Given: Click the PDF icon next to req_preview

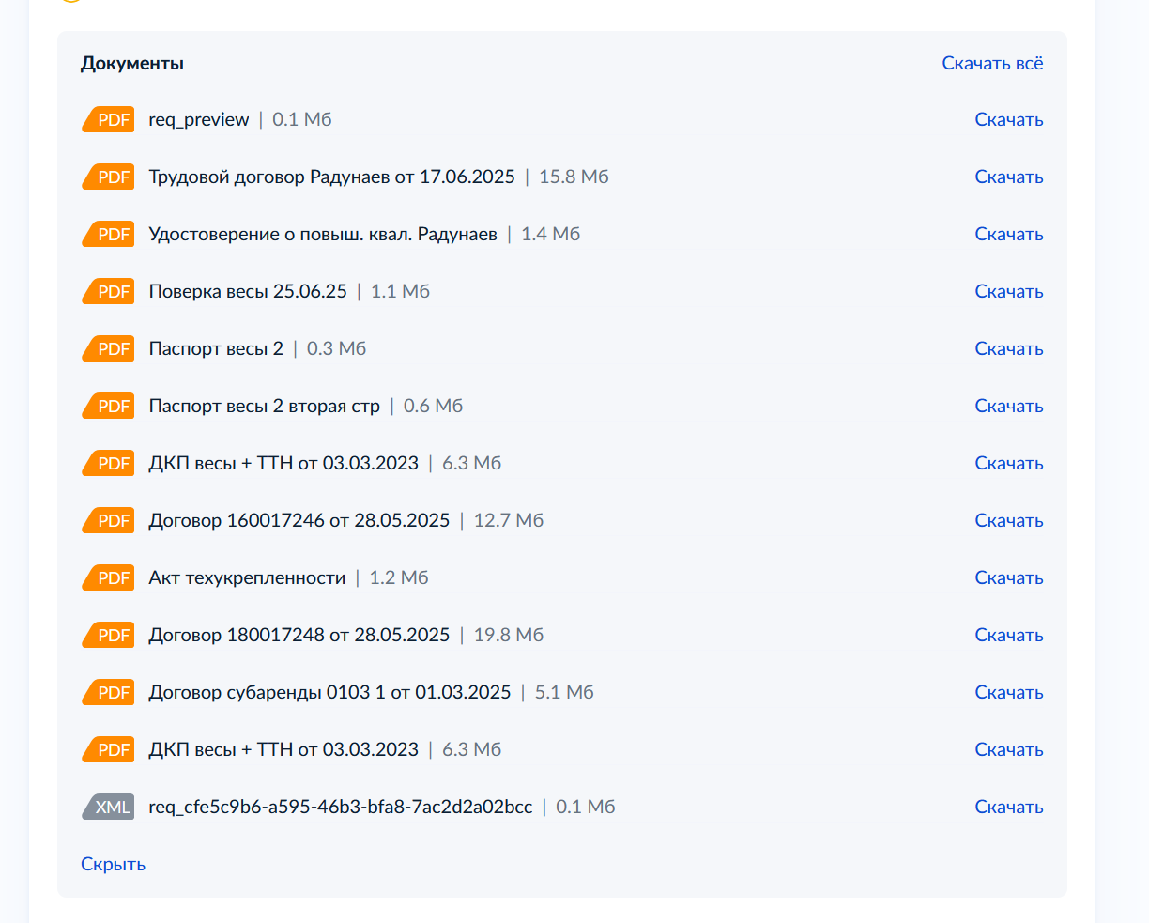Looking at the screenshot, I should point(108,119).
